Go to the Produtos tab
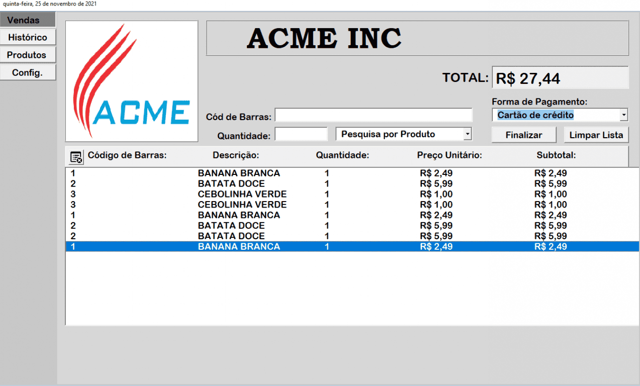The image size is (640, 386). [28, 55]
